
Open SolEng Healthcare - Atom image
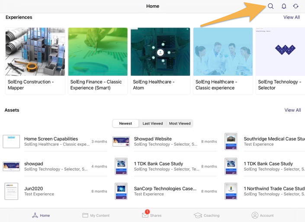pos(160,52)
